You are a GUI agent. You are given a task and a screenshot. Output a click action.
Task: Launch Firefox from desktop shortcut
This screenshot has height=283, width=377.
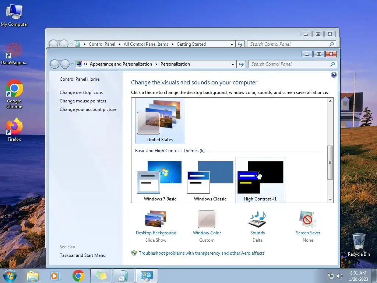14,129
